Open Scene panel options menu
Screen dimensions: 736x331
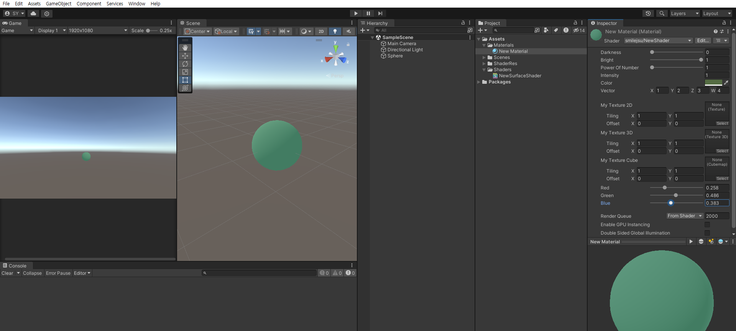[x=352, y=23]
